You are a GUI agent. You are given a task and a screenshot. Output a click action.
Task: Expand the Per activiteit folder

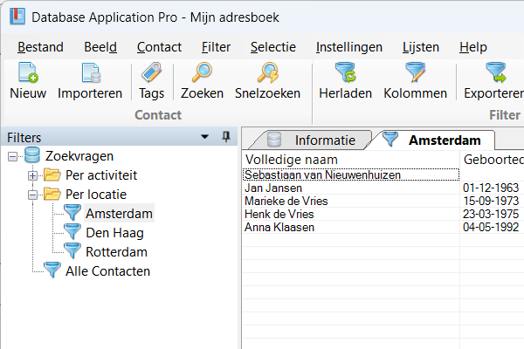tap(33, 175)
